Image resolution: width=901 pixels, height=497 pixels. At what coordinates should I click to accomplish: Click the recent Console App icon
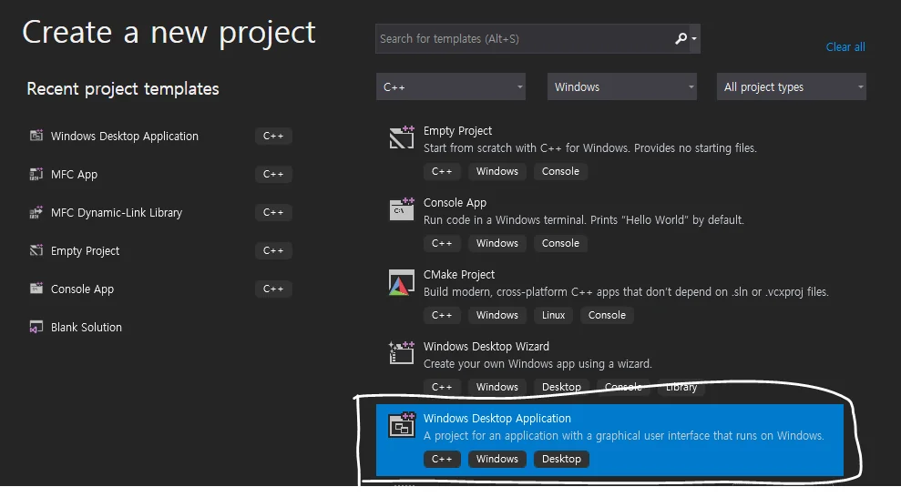point(36,289)
